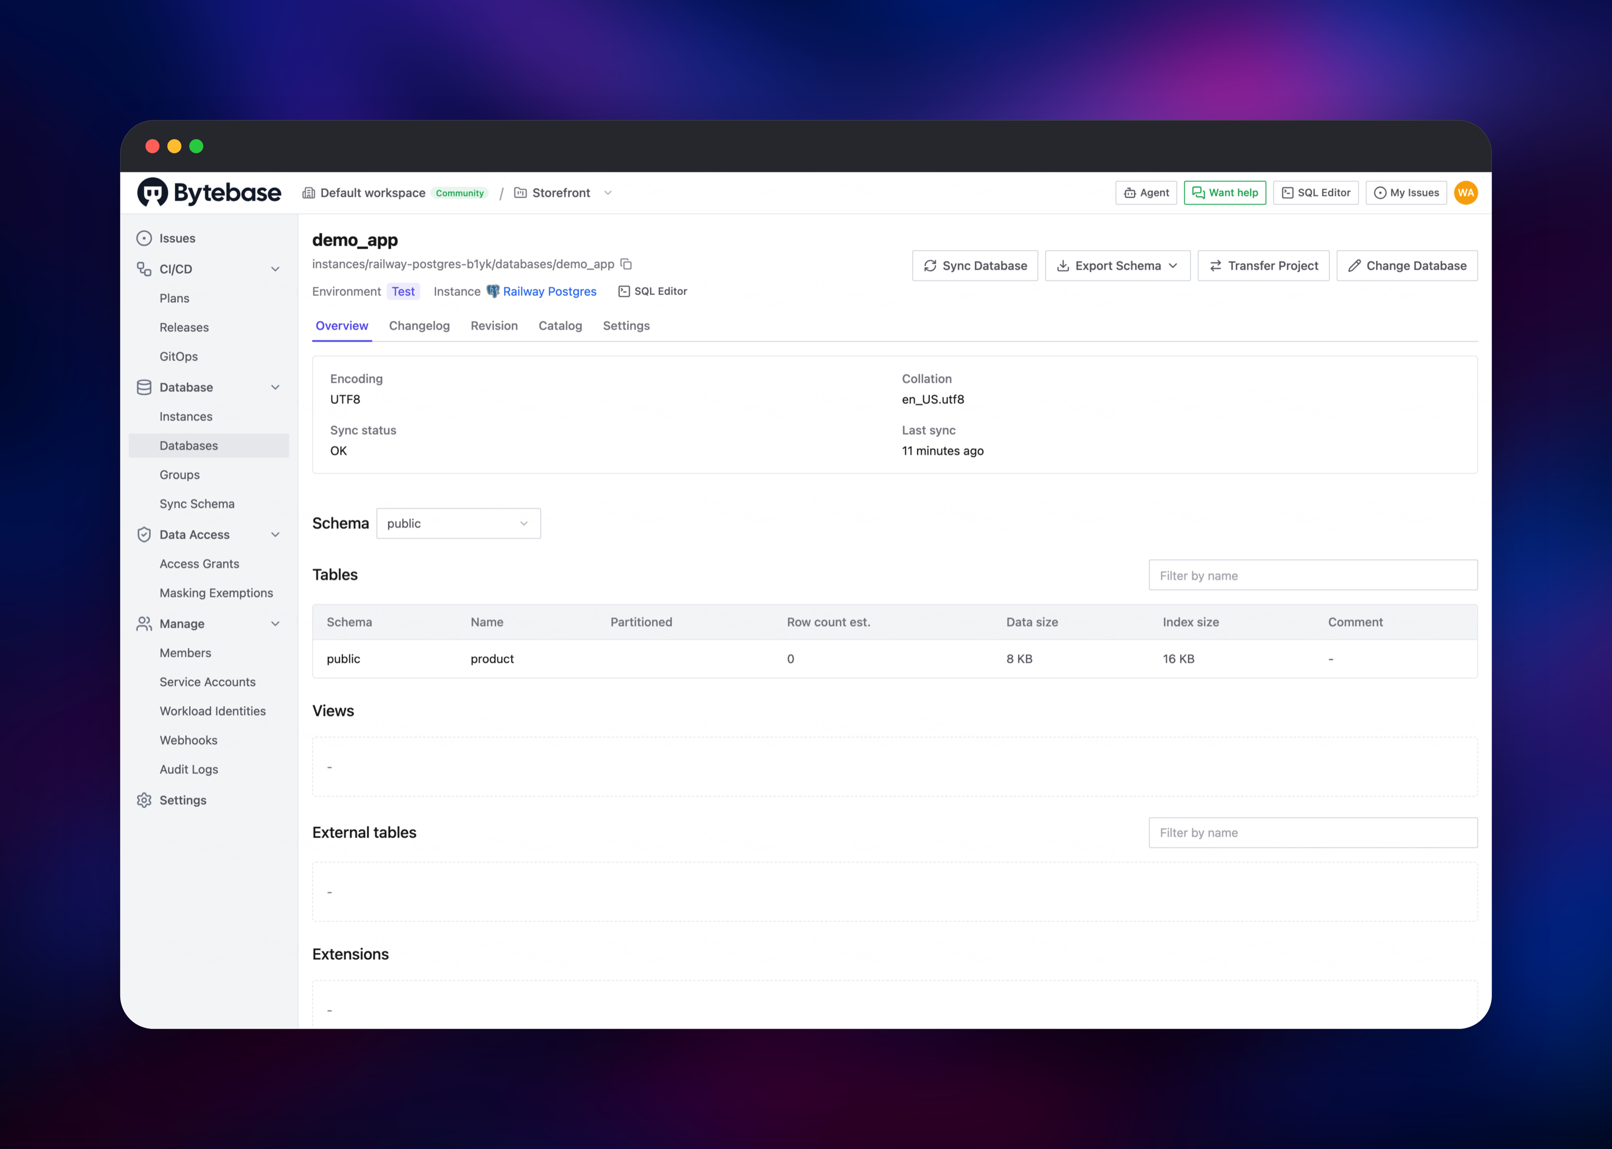The width and height of the screenshot is (1612, 1149).
Task: Click the Default workspace building icon
Action: (308, 192)
